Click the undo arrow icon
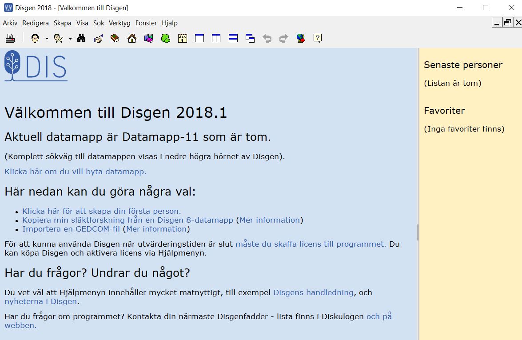The image size is (522, 340). click(267, 38)
